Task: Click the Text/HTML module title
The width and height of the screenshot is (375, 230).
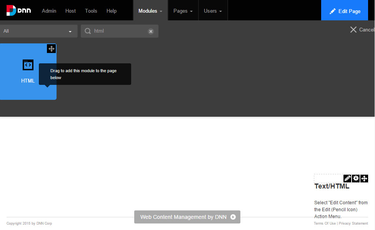Action: tap(332, 186)
